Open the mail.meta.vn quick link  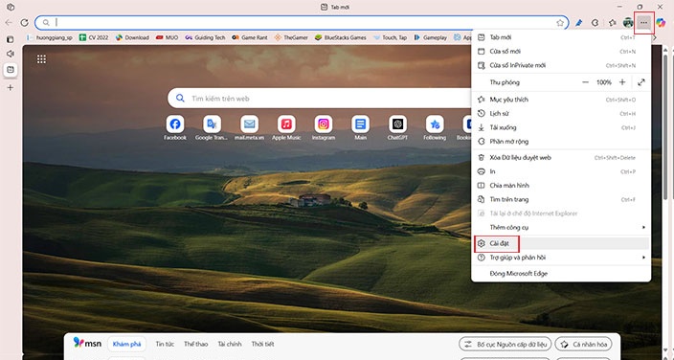[249, 127]
